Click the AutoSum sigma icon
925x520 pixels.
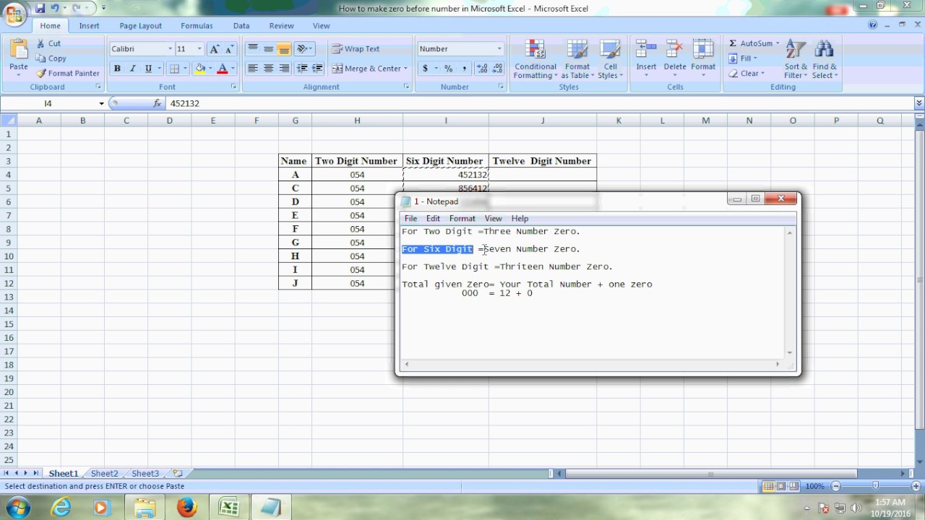click(733, 43)
